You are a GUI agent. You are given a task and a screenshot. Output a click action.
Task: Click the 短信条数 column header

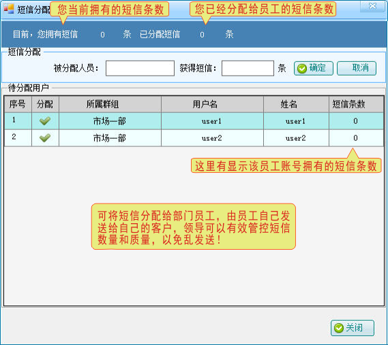point(357,104)
